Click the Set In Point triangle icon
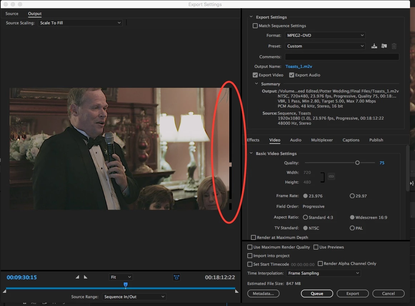 click(77, 277)
